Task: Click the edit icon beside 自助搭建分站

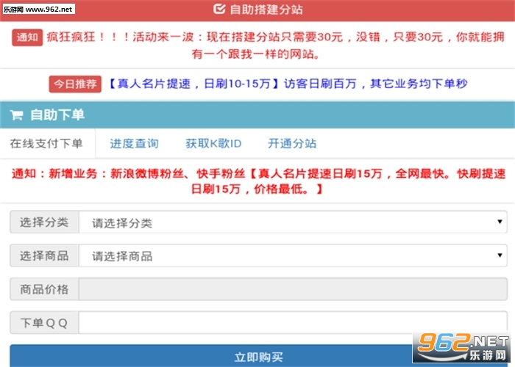Action: (219, 9)
